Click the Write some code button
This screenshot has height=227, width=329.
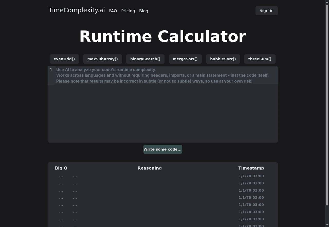[x=162, y=149]
